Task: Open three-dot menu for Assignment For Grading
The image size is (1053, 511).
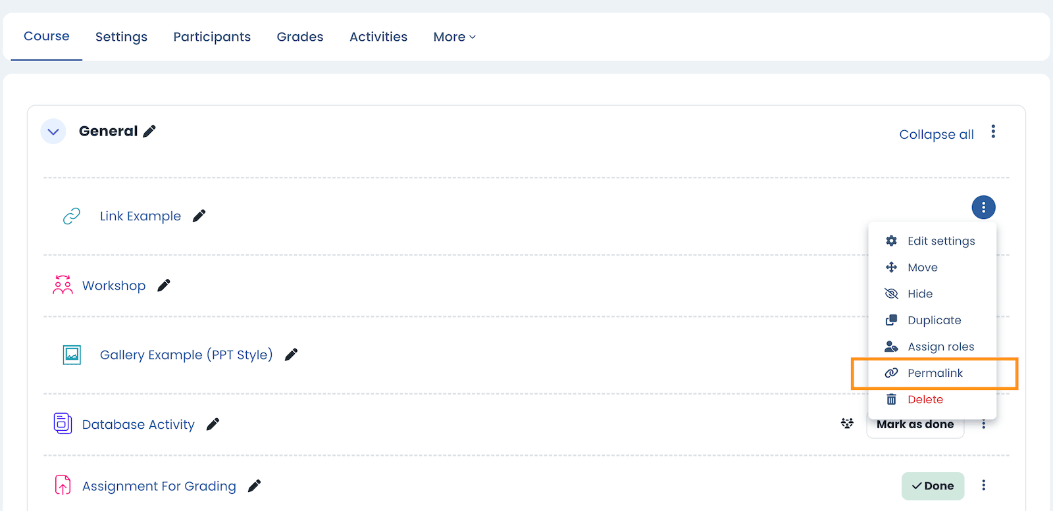Action: (983, 485)
